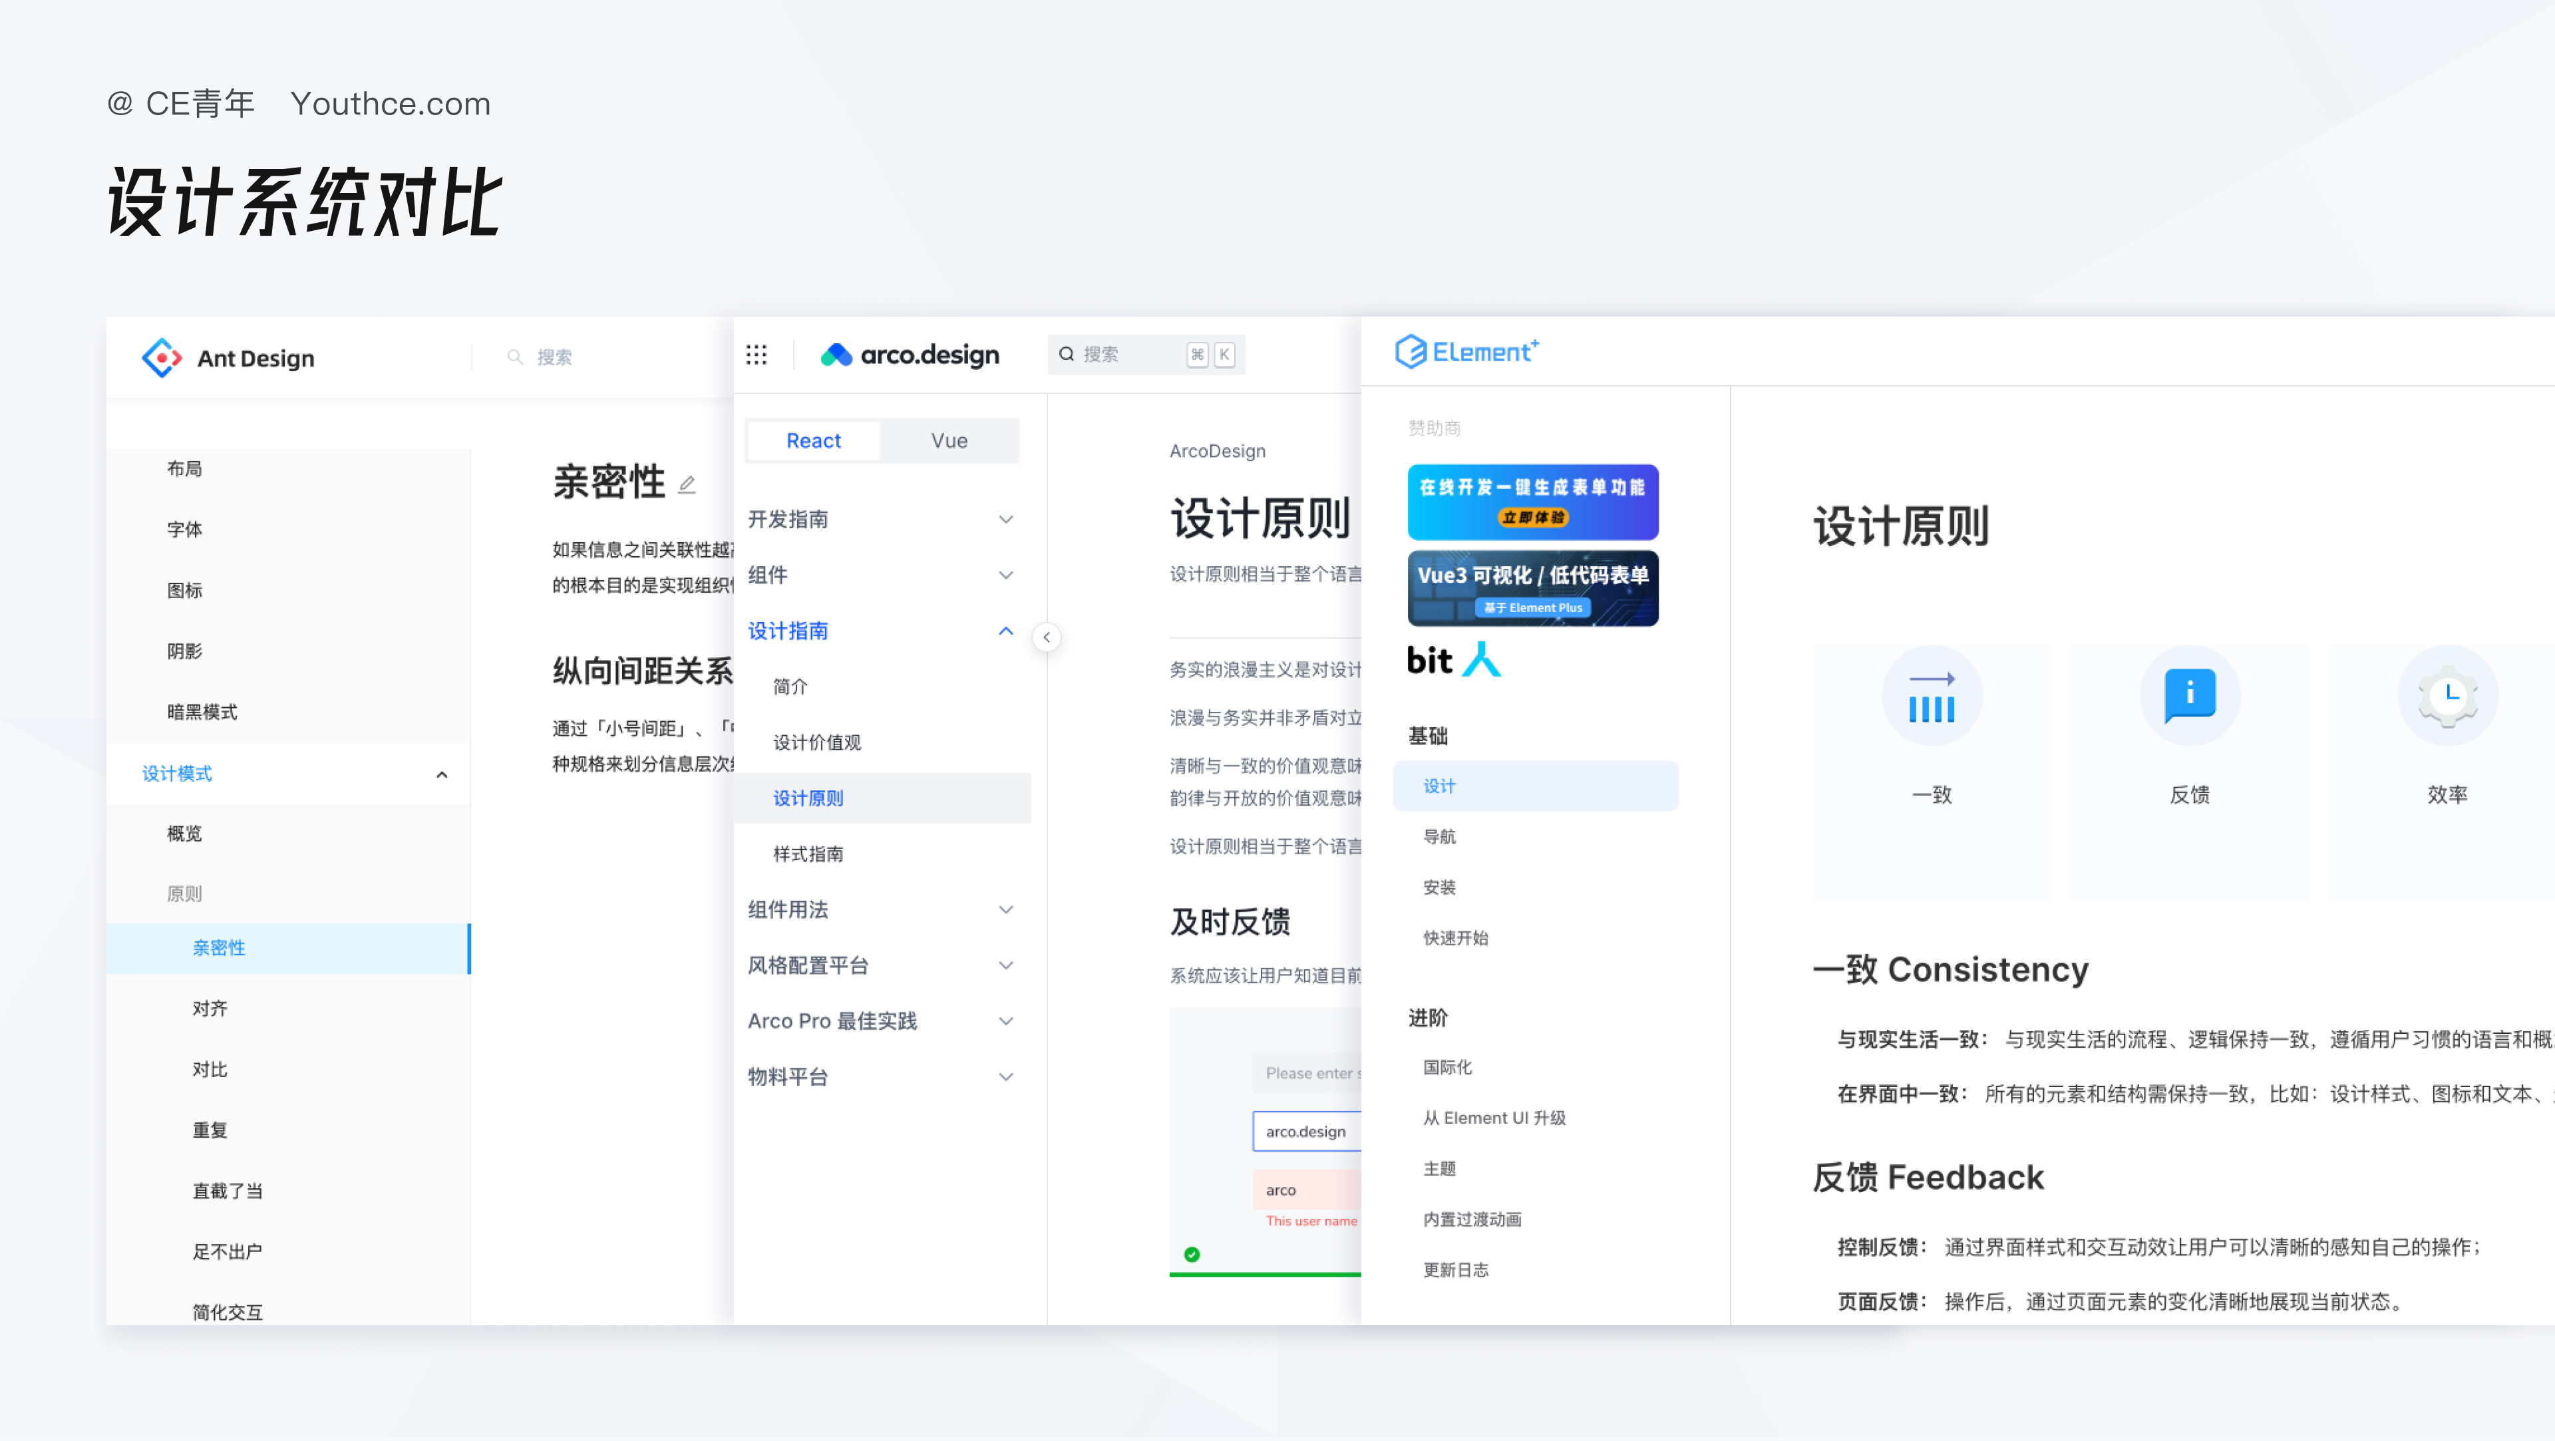Select the React framework tab
Screen dimensions: 2555x1441
(813, 441)
